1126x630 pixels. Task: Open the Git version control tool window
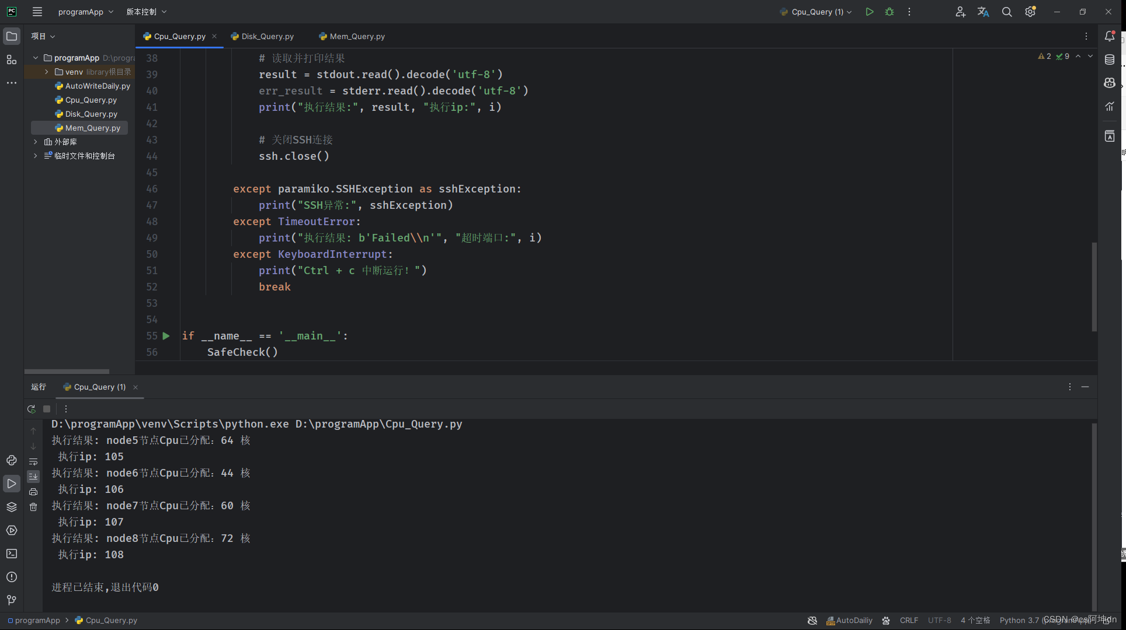pos(12,600)
